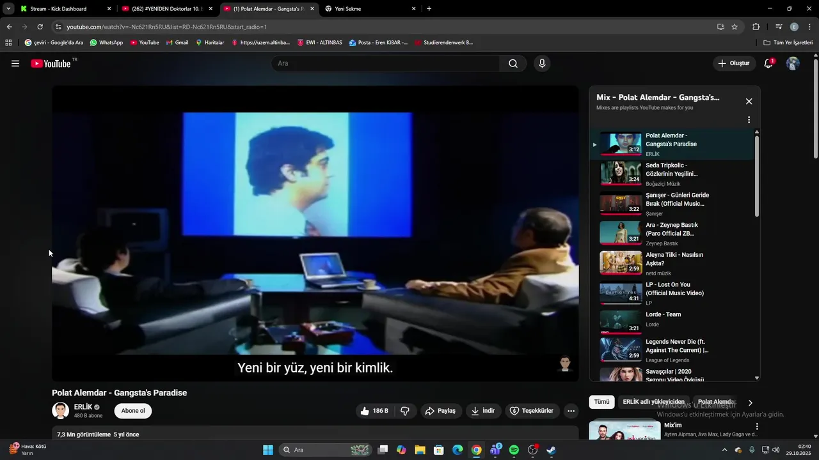Open Chrome apps grid in bookmarks bar

pyautogui.click(x=8, y=43)
